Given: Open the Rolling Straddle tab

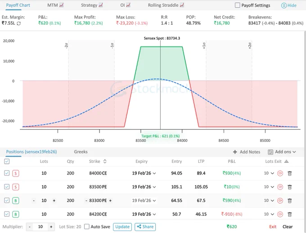Looking at the screenshot, I should [166, 5].
